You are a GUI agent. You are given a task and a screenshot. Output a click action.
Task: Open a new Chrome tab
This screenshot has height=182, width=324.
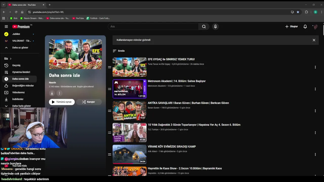click(x=50, y=5)
